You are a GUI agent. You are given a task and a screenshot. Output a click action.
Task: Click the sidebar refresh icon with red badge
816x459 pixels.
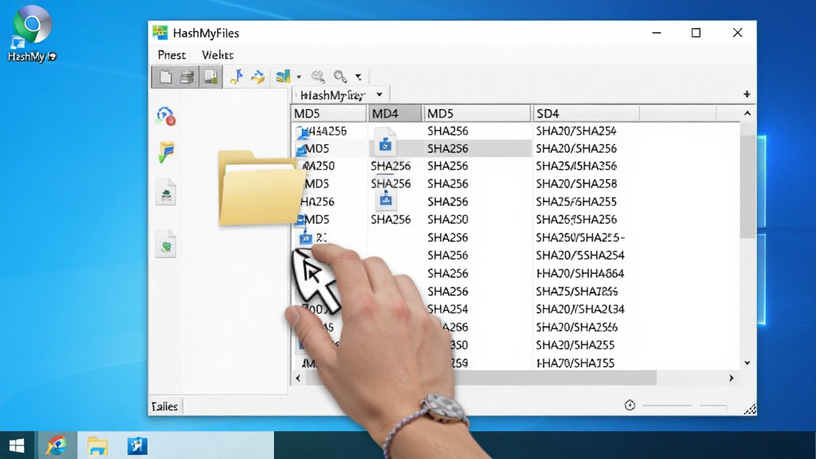tap(166, 116)
